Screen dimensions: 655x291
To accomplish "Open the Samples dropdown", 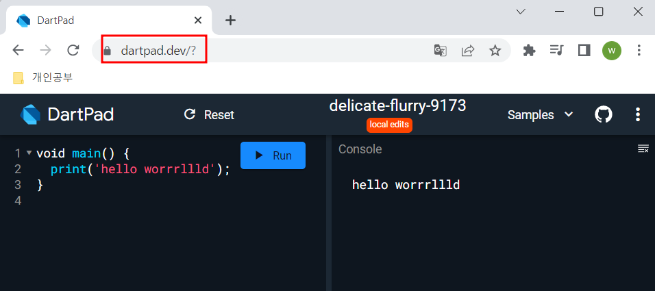I will [x=540, y=115].
